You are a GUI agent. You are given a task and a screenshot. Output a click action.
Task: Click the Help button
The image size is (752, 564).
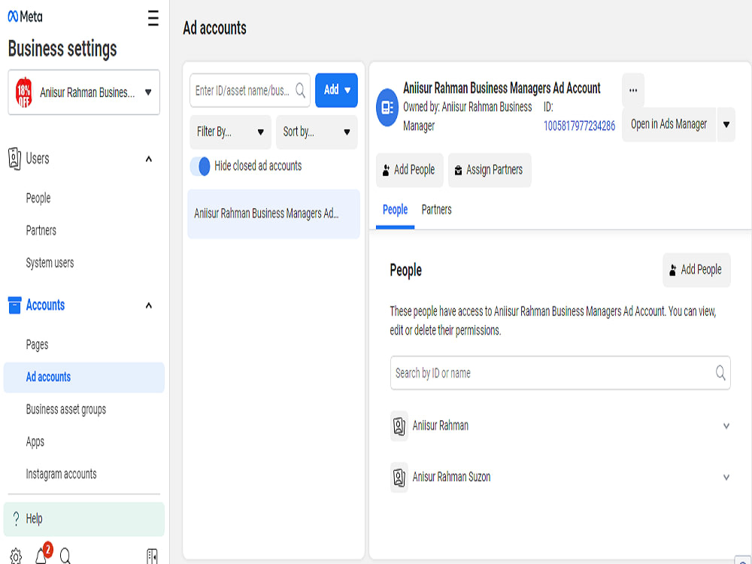point(84,519)
